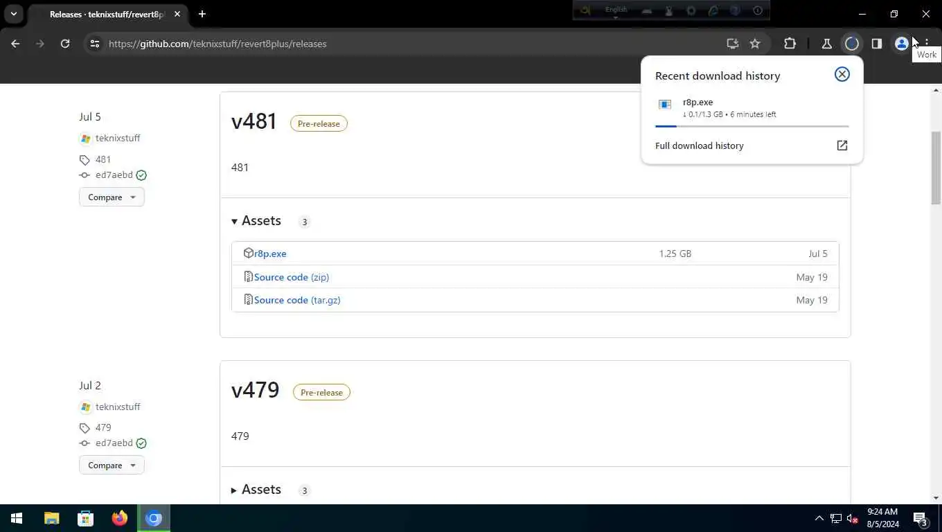Screen dimensions: 942x532
Task: Open Chrome Labs flask icon
Action: (826, 44)
